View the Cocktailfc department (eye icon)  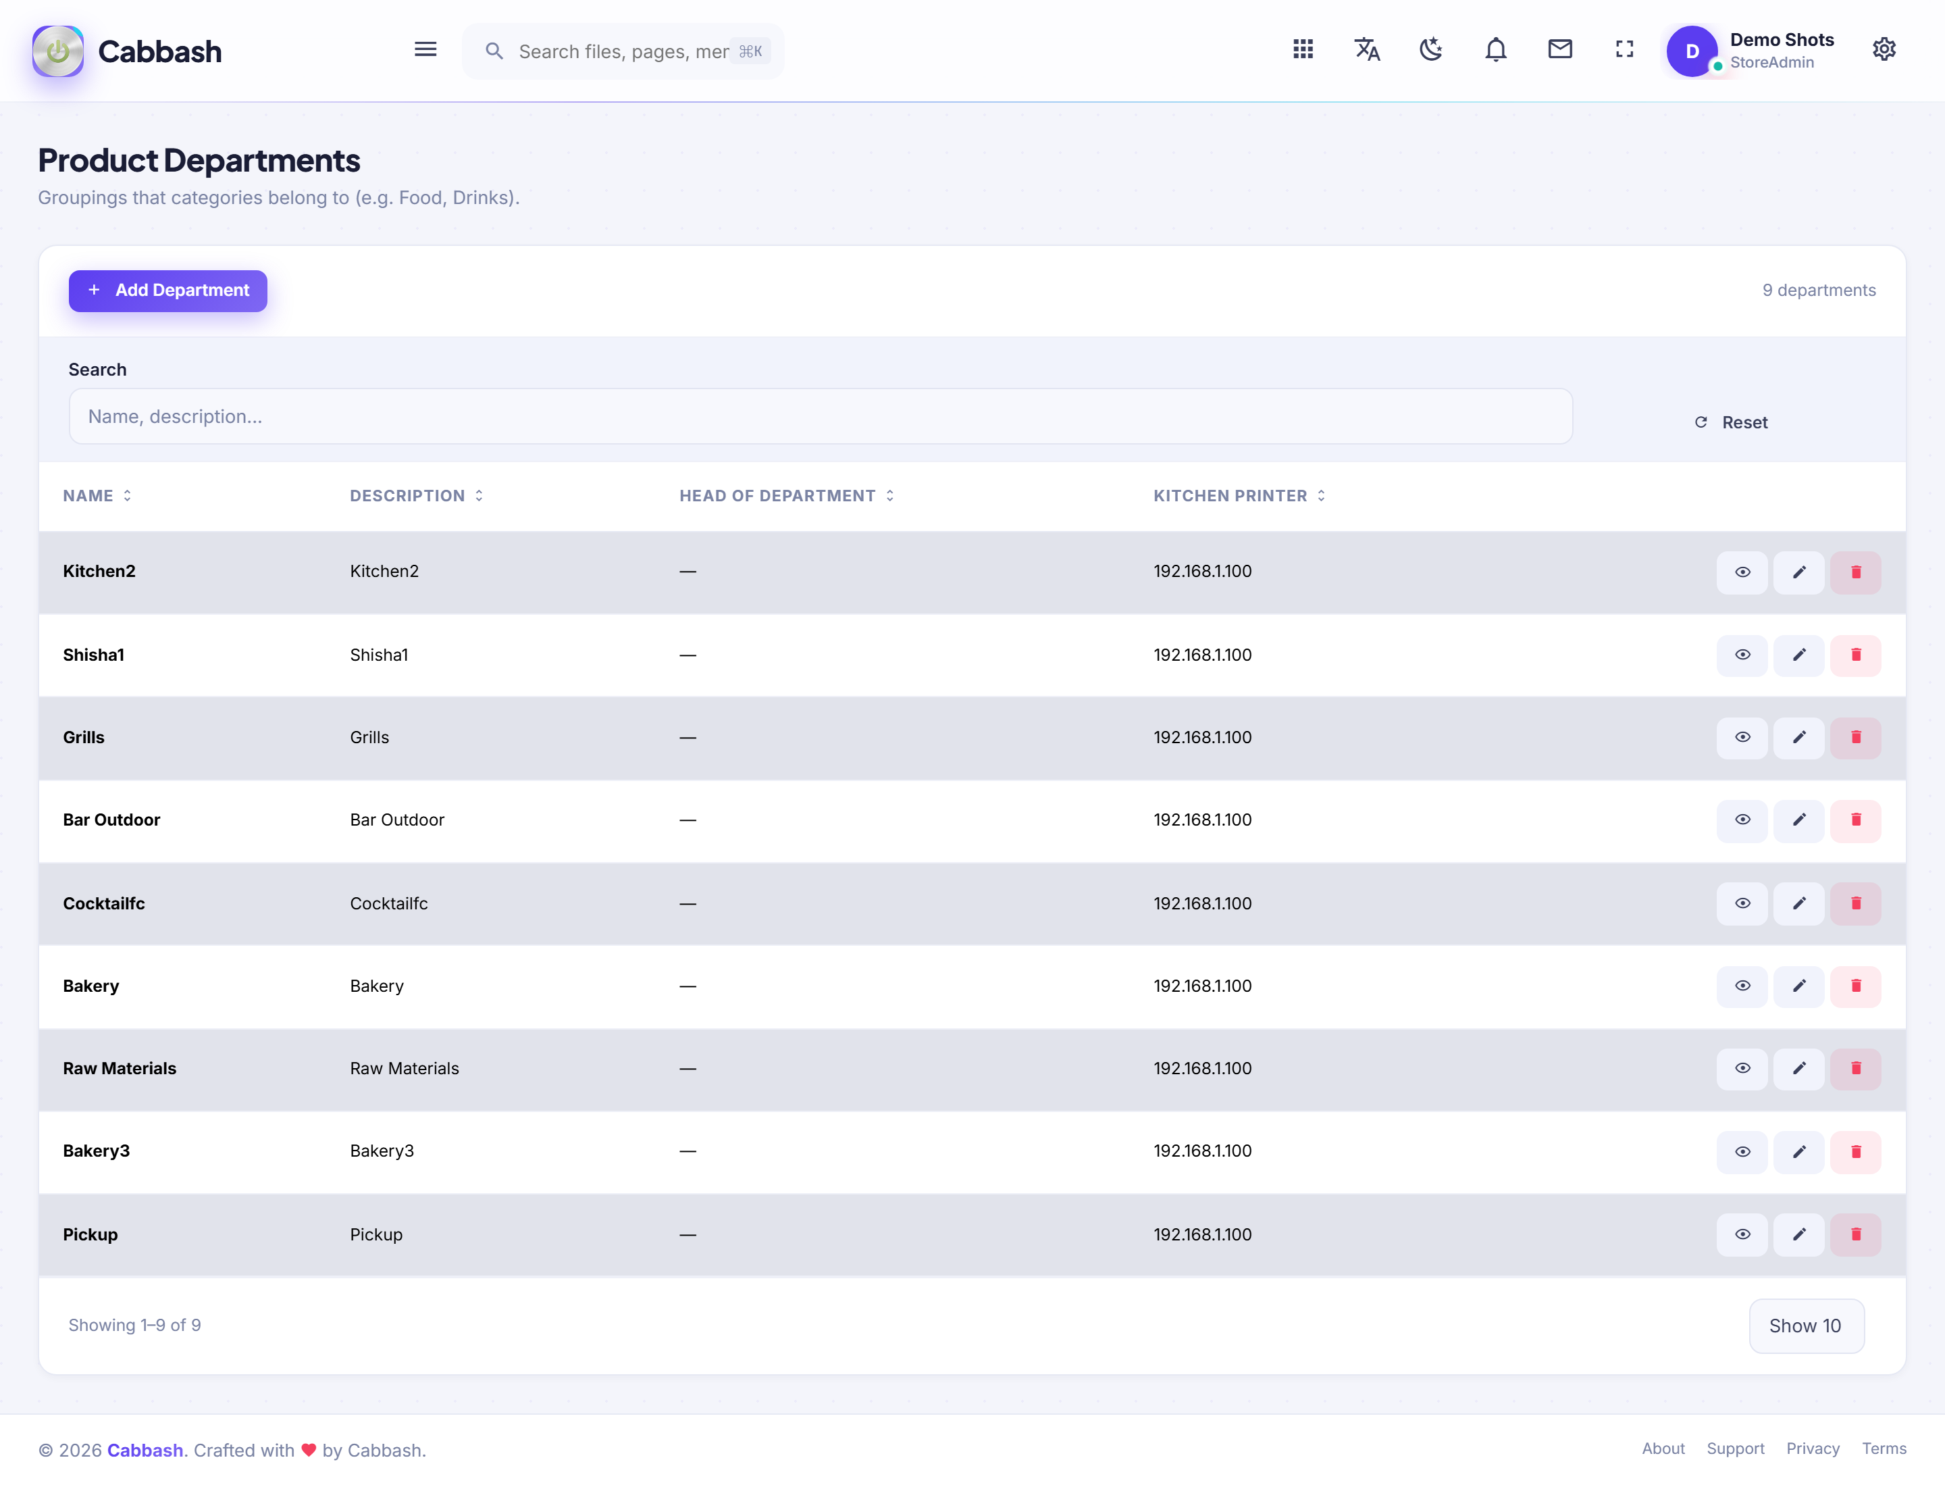pyautogui.click(x=1742, y=903)
